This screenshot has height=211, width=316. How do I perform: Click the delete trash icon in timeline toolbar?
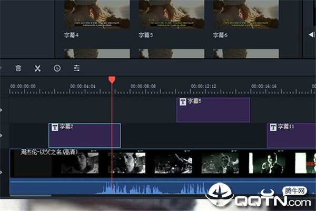[x=18, y=68]
